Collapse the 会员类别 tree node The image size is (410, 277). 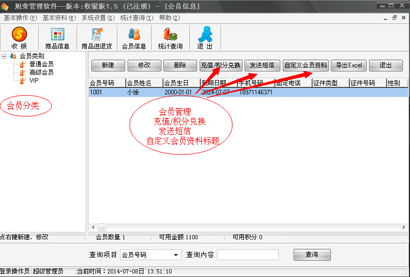pos(4,56)
